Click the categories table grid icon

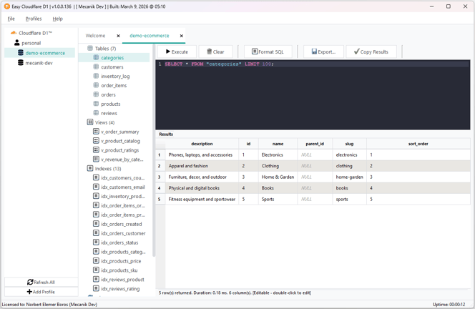(96, 57)
